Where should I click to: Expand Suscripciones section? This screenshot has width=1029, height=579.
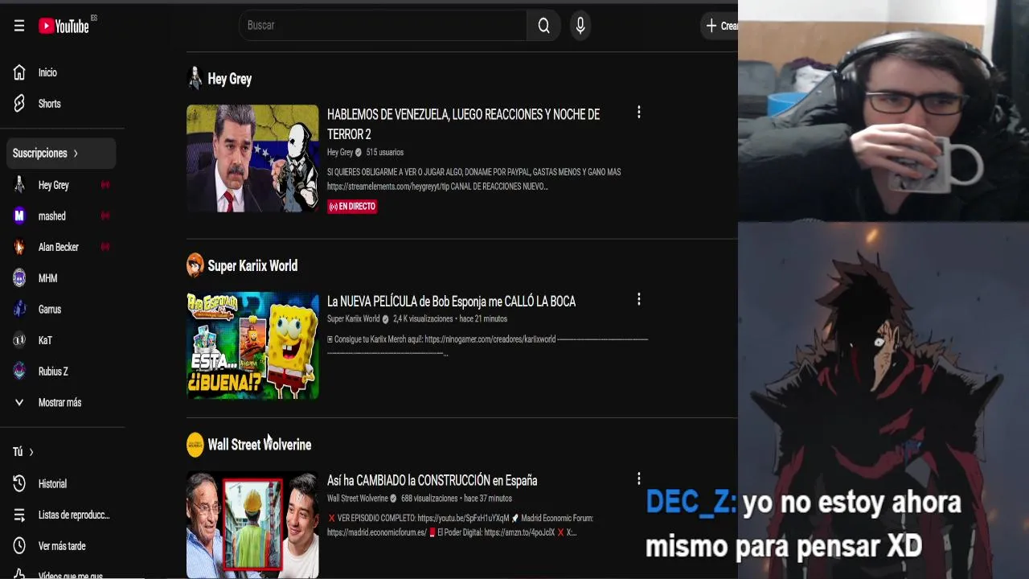[62, 153]
